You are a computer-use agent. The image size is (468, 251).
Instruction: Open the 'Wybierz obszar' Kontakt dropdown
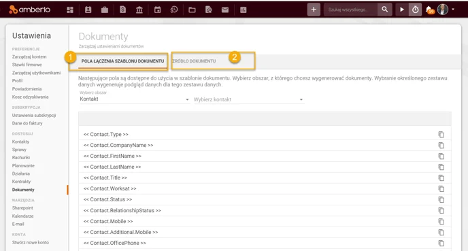point(134,99)
